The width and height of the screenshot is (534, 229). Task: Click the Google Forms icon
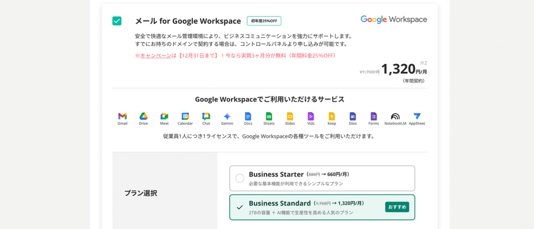point(373,116)
